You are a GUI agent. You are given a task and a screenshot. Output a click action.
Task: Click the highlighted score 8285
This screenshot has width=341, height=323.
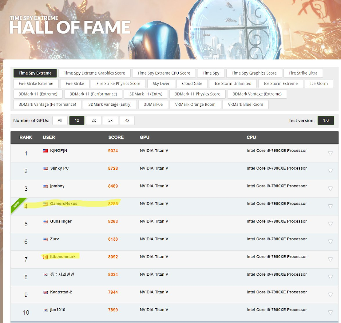[113, 203]
